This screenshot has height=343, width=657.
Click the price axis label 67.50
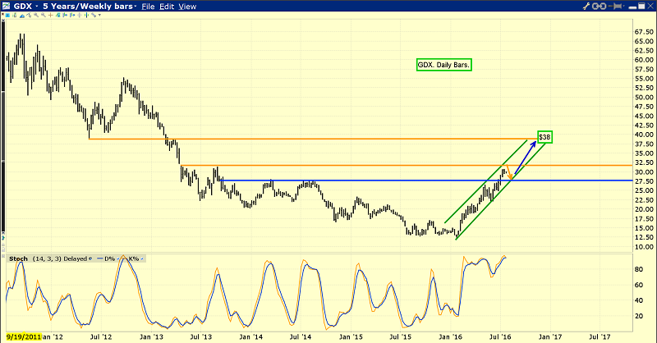click(x=644, y=32)
